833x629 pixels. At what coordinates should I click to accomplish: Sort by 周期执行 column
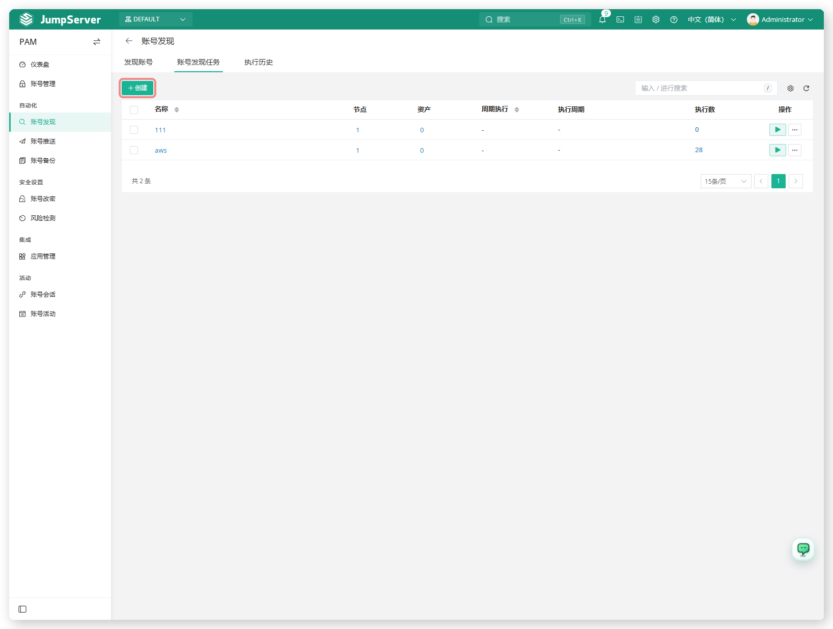click(517, 109)
